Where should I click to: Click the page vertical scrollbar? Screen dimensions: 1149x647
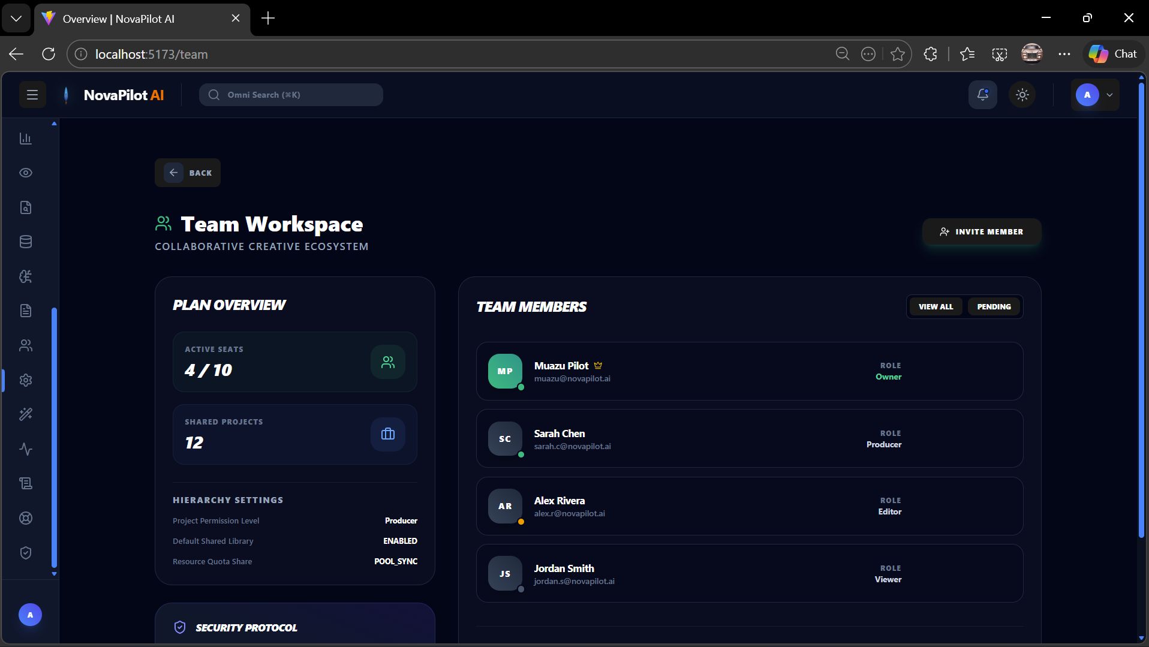1141,310
